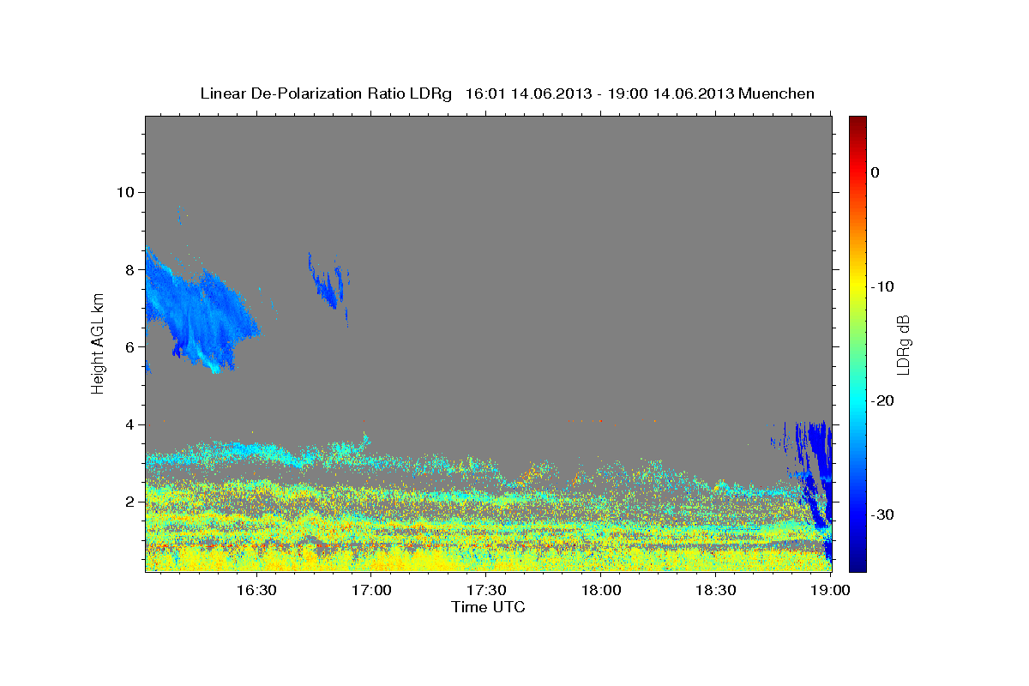Click the height tick label 8
Image resolution: width=1029 pixels, height=686 pixels.
[x=129, y=269]
